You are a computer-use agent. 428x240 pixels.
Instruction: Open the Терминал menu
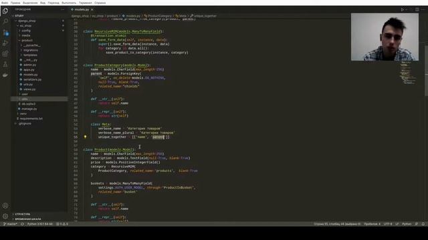click(86, 3)
